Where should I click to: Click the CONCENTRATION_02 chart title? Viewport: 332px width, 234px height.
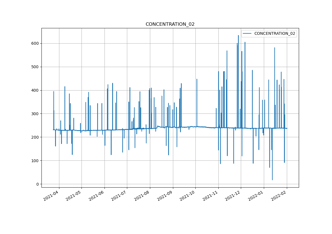(x=170, y=24)
